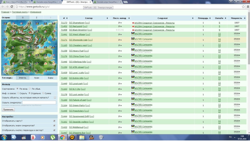Click red arrows icon in Black Brooklyn row

pos(133,30)
